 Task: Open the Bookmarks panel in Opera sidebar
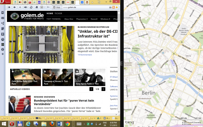(x=3, y=12)
